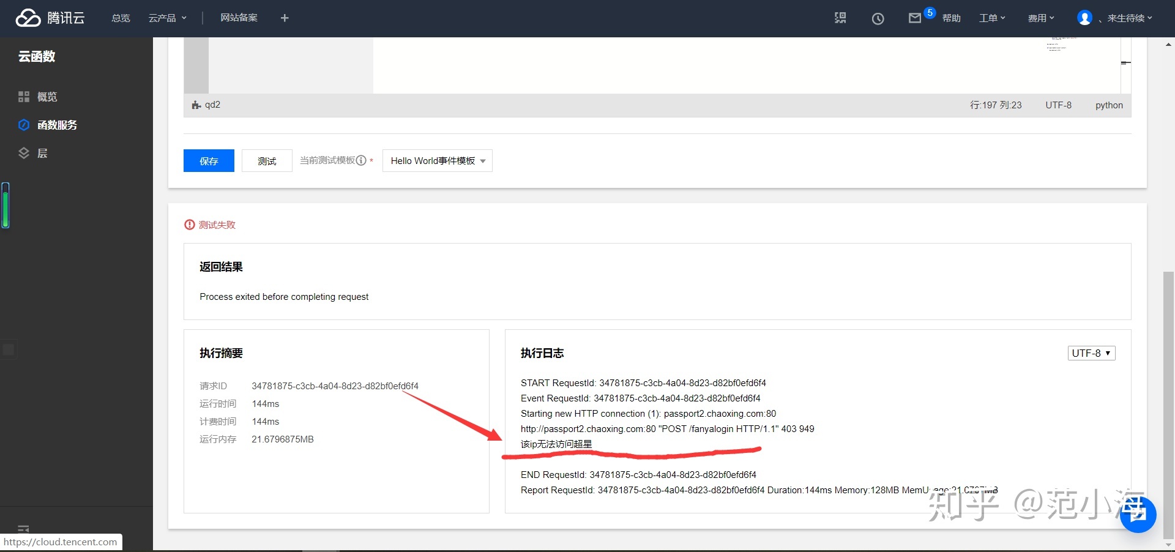Screen dimensions: 1175x552
Task: Open the QR code scan icon
Action: click(x=840, y=18)
